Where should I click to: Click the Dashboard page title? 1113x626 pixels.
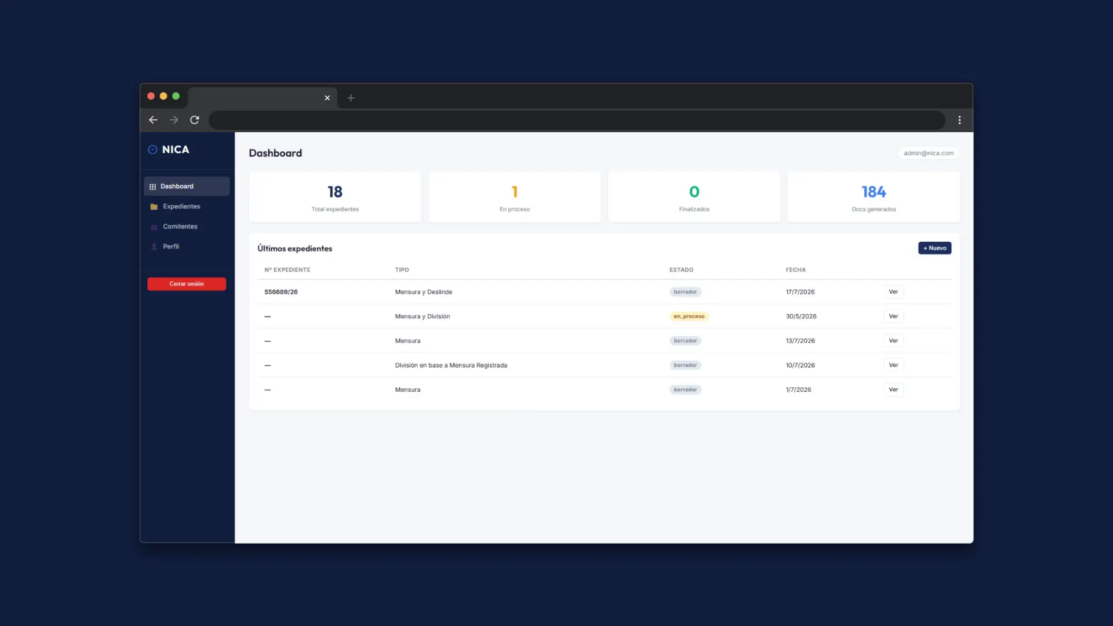pos(275,153)
